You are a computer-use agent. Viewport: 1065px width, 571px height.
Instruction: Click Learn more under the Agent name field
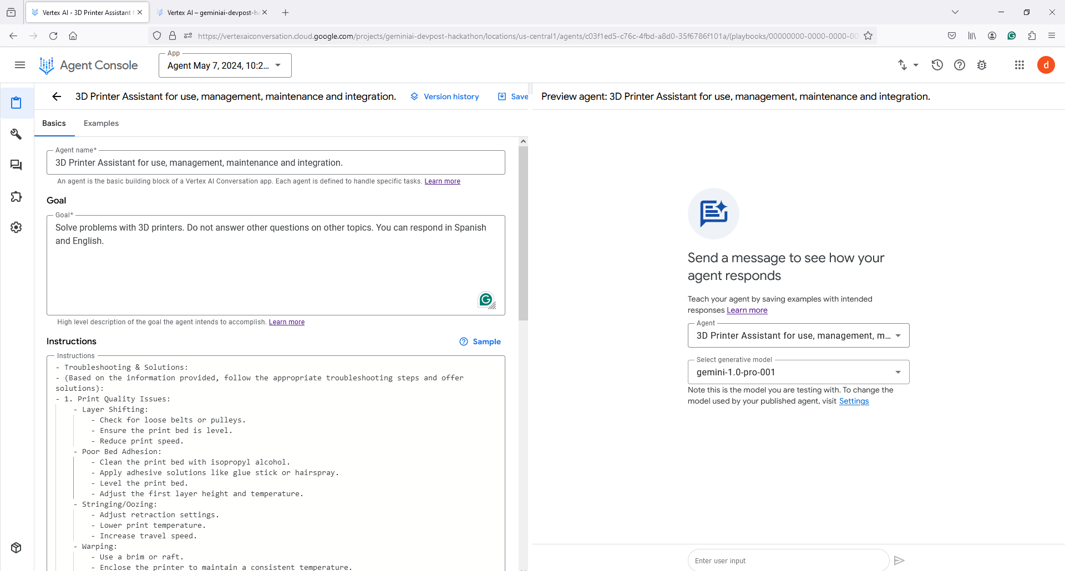[443, 181]
